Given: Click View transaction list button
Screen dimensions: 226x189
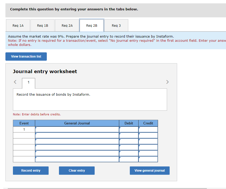Looking at the screenshot, I should [x=26, y=57].
